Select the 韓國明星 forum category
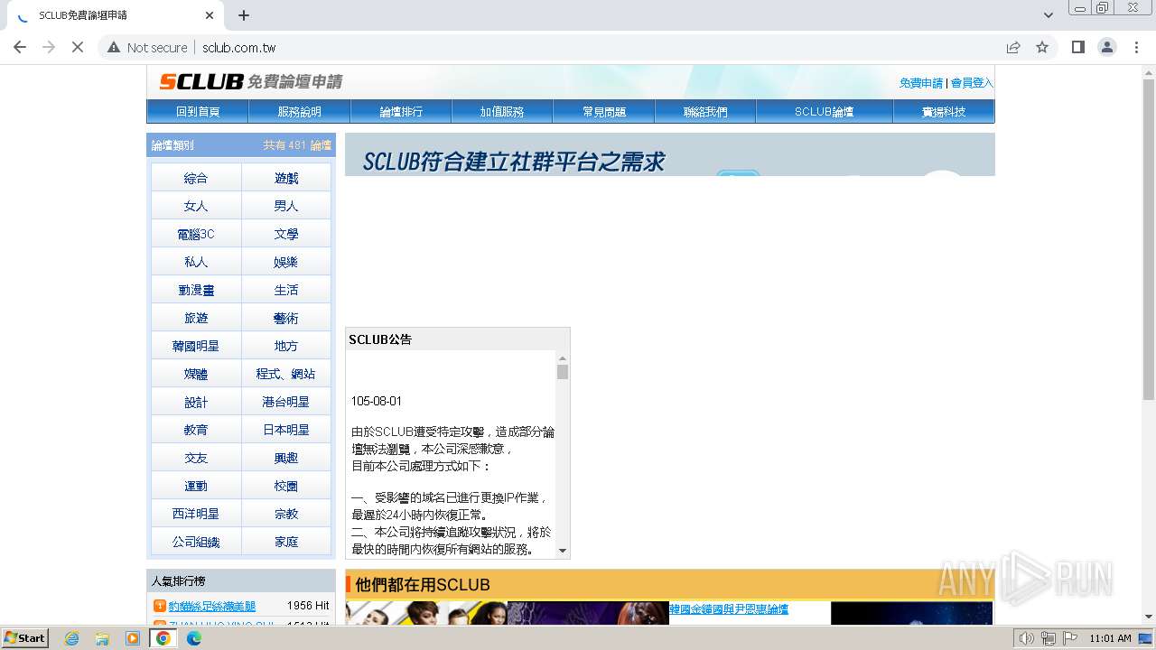Screen dimensions: 1156x650 coord(196,347)
